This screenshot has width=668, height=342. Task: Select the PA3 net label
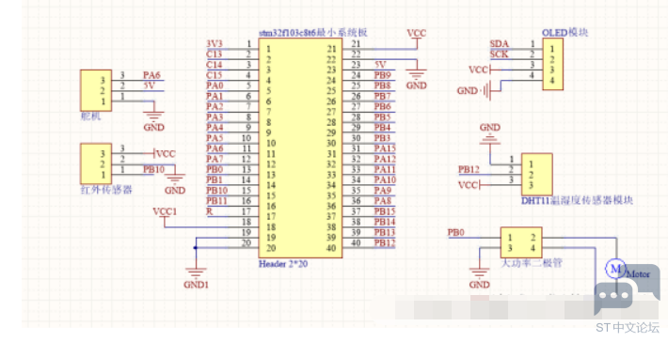point(215,117)
